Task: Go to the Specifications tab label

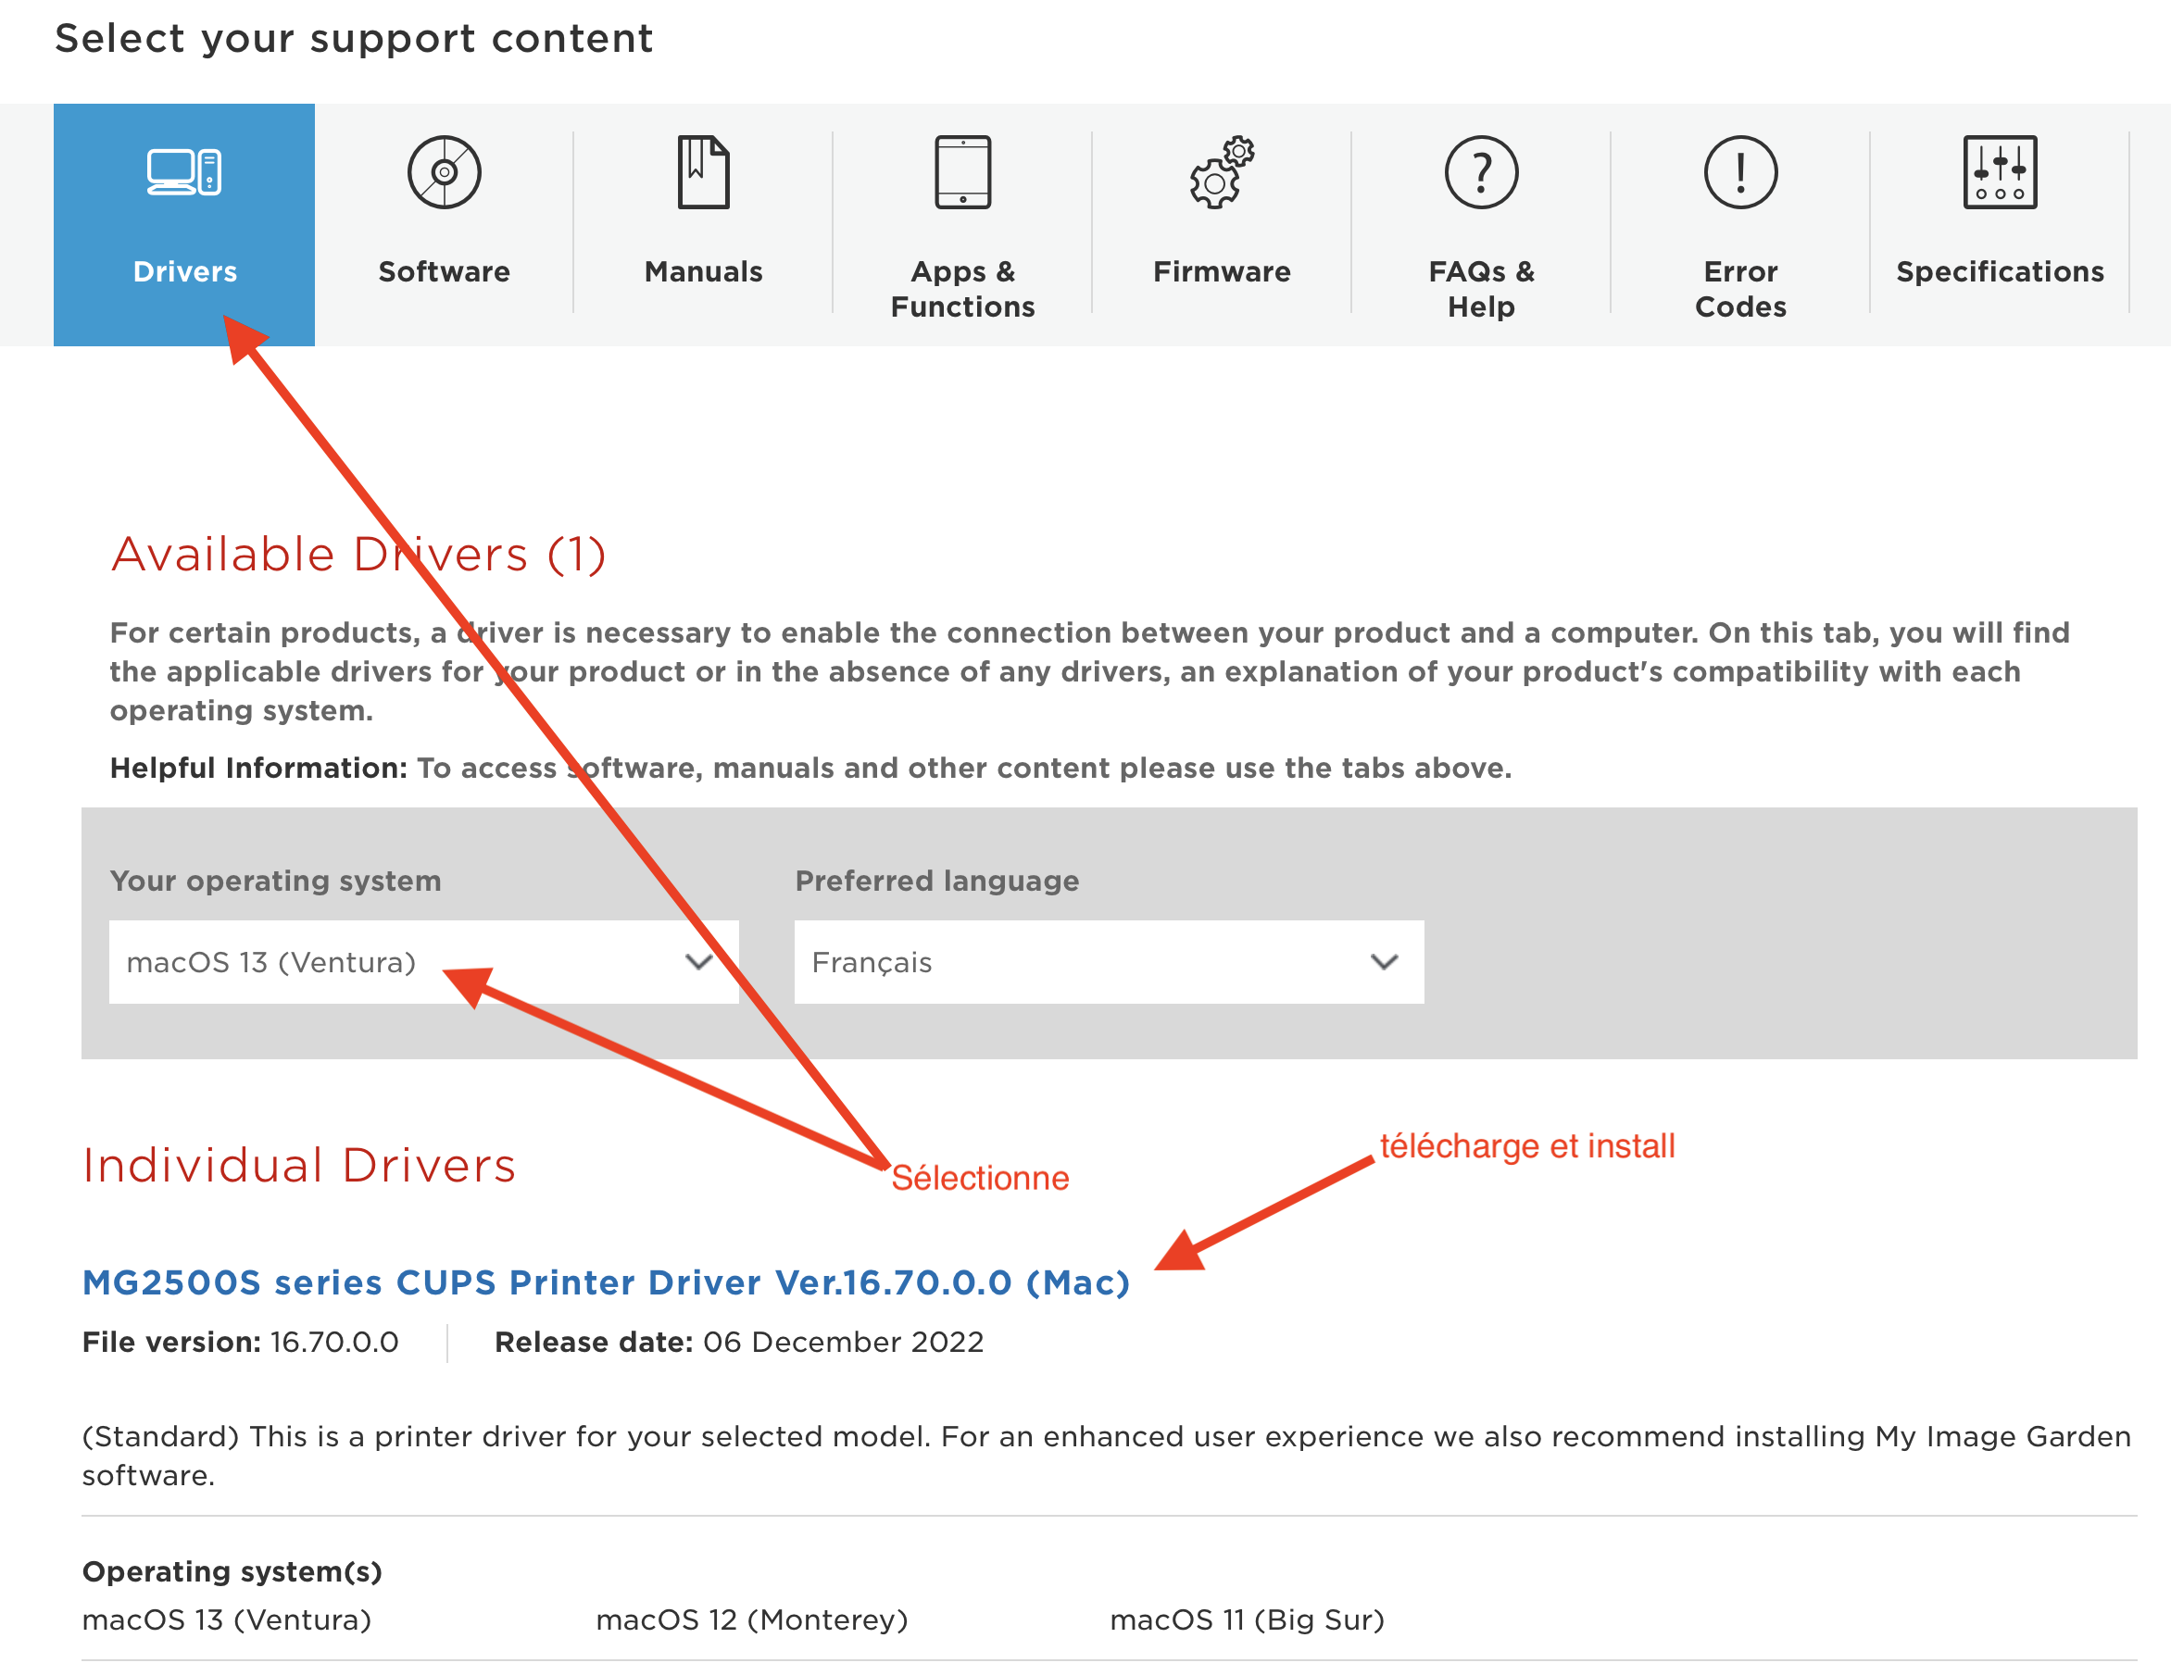Action: coord(2000,271)
